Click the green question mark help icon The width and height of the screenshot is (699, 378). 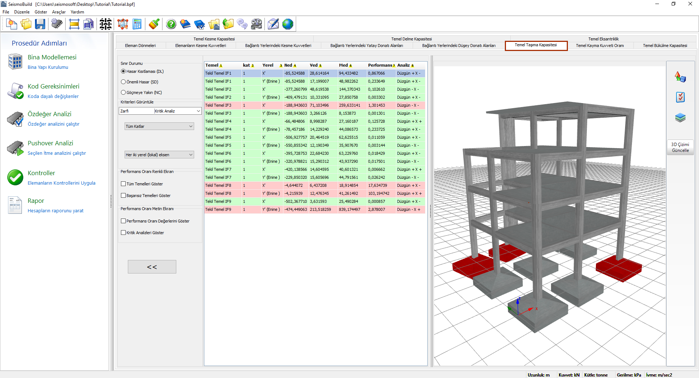[171, 24]
